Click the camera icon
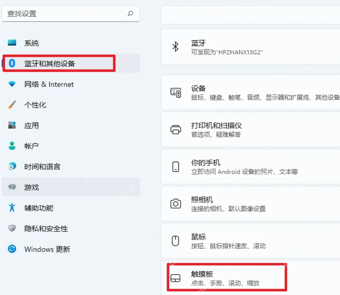Viewport: 340px width, 295px height. pos(176,204)
